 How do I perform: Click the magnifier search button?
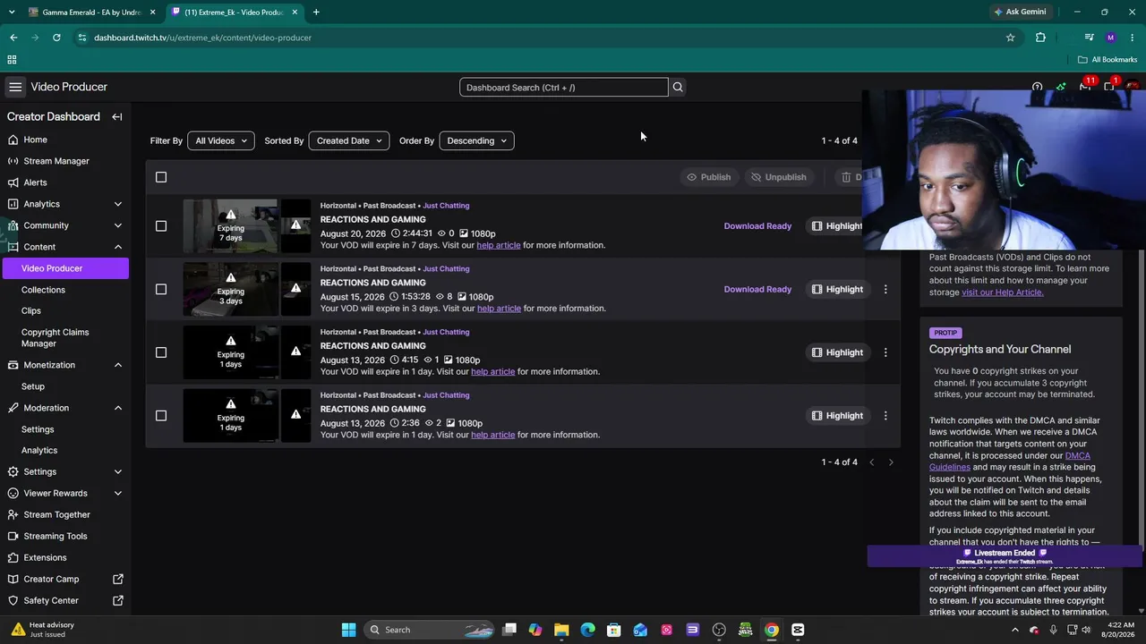point(678,88)
